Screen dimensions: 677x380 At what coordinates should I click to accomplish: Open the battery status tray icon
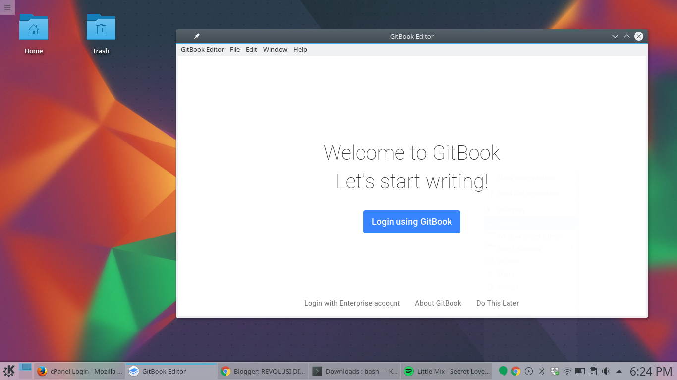[580, 371]
